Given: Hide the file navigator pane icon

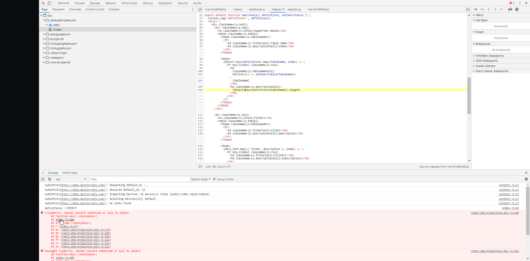Looking at the screenshot, I should 200,9.
